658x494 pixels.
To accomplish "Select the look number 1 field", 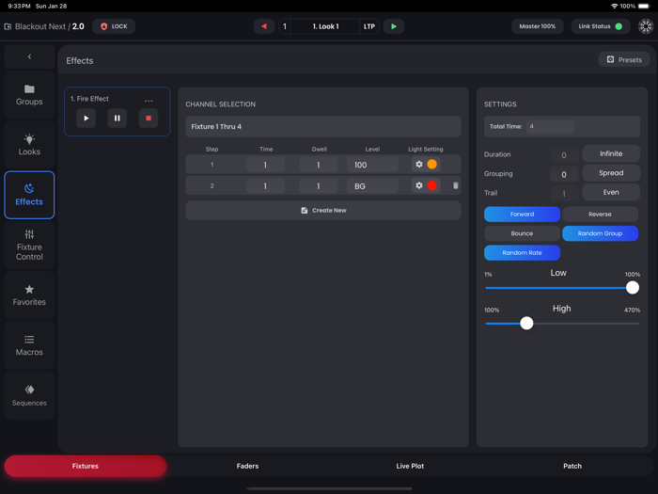I will pyautogui.click(x=285, y=26).
